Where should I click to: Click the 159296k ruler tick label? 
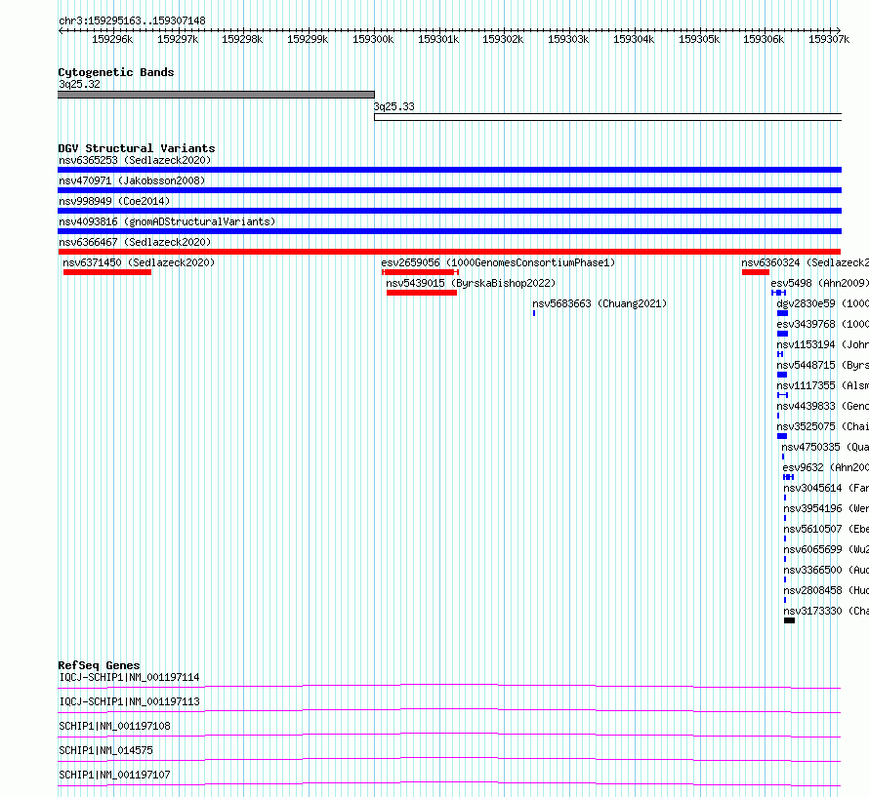point(112,39)
